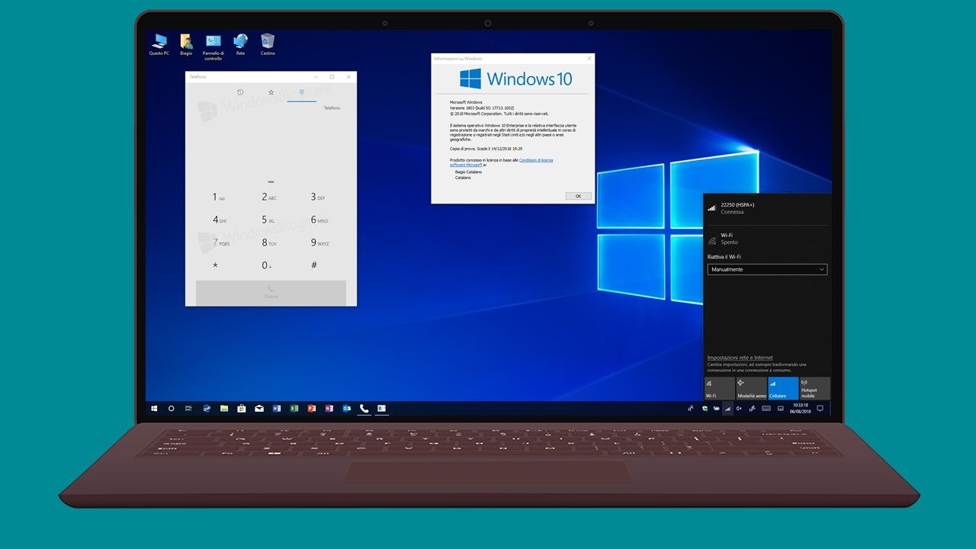
Task: Click the cellular signal tray icon
Action: click(x=727, y=409)
